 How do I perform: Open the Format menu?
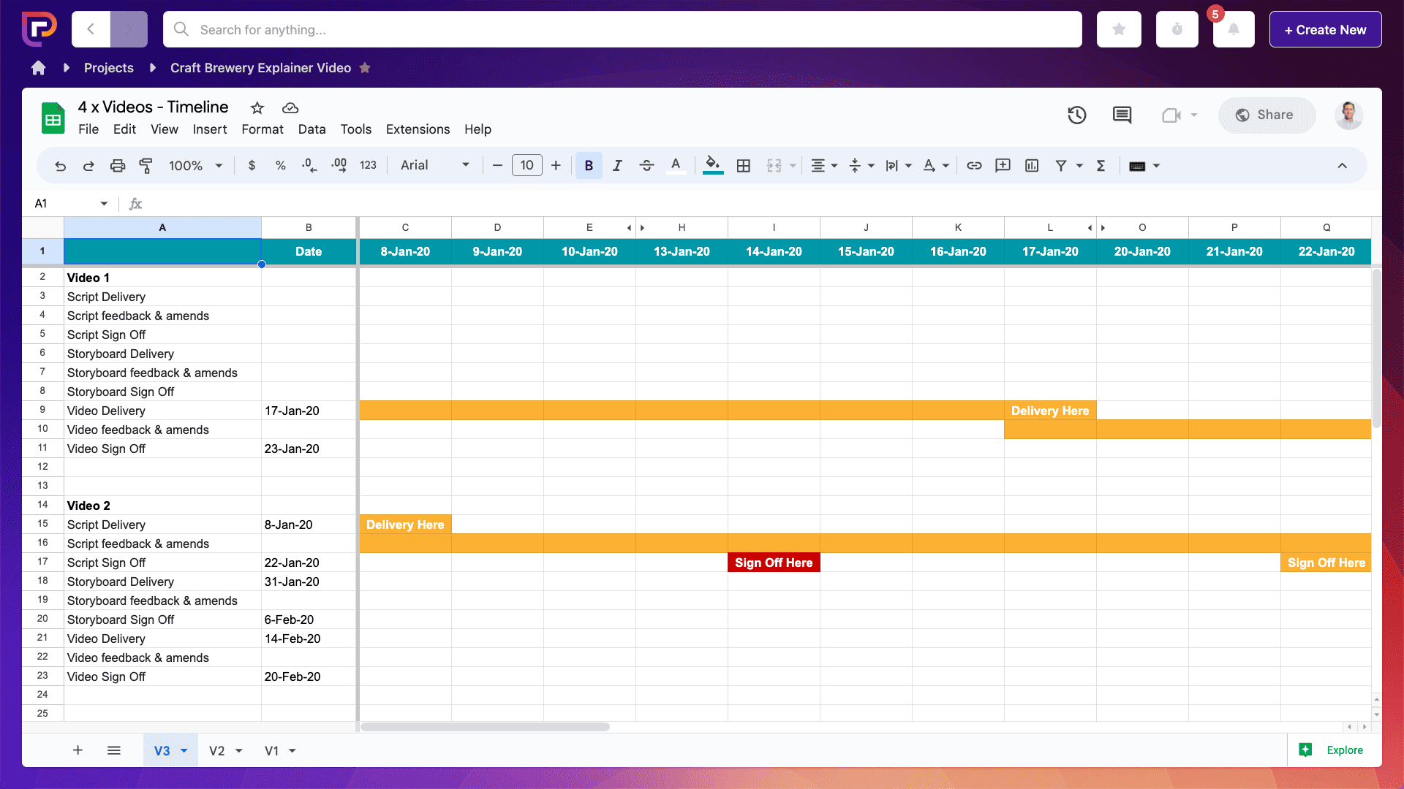262,129
